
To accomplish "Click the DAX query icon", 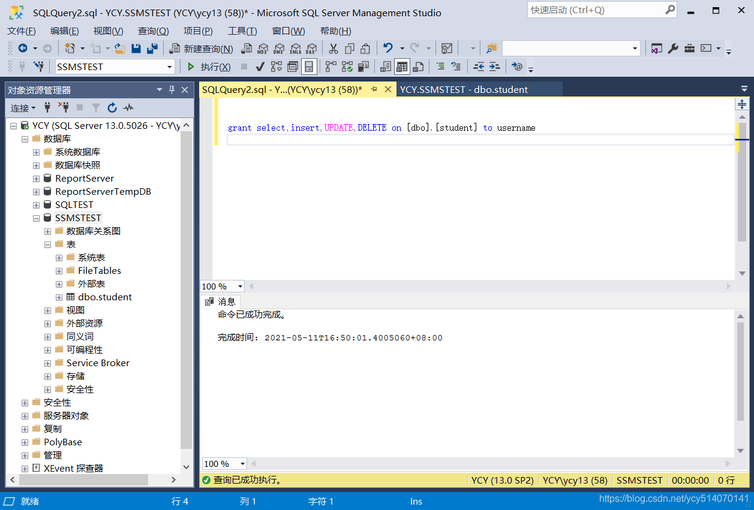I will [x=311, y=49].
